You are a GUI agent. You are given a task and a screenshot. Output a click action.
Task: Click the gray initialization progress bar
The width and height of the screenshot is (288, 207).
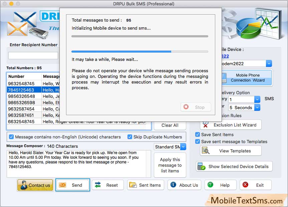(x=139, y=36)
